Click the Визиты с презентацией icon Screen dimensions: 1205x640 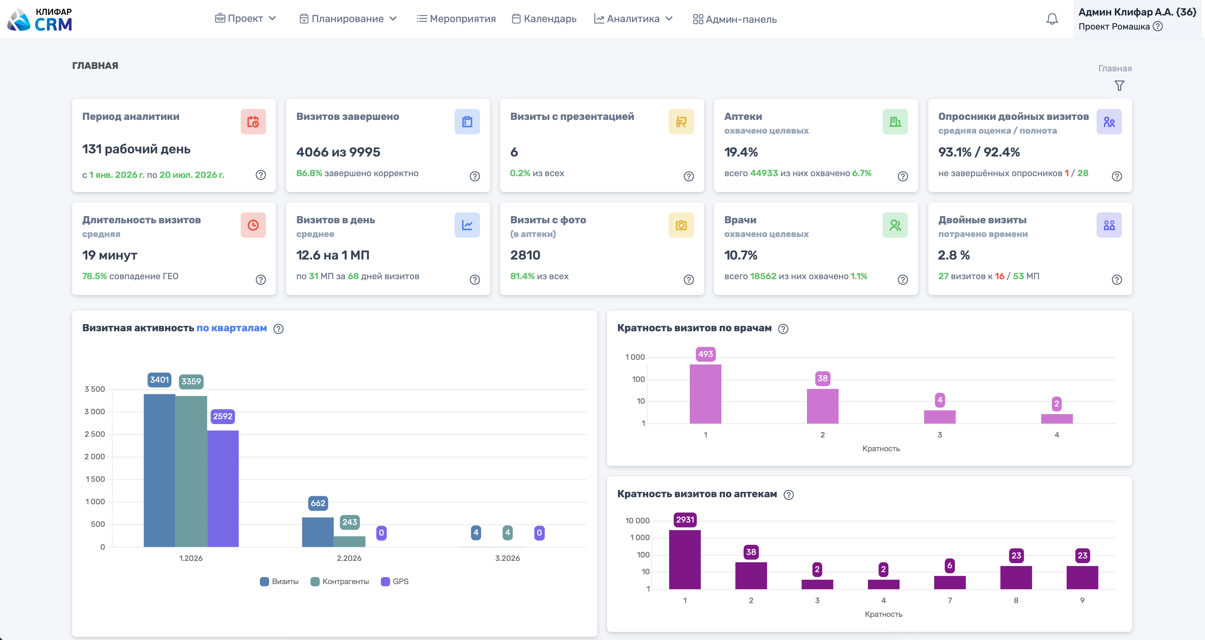pyautogui.click(x=681, y=122)
